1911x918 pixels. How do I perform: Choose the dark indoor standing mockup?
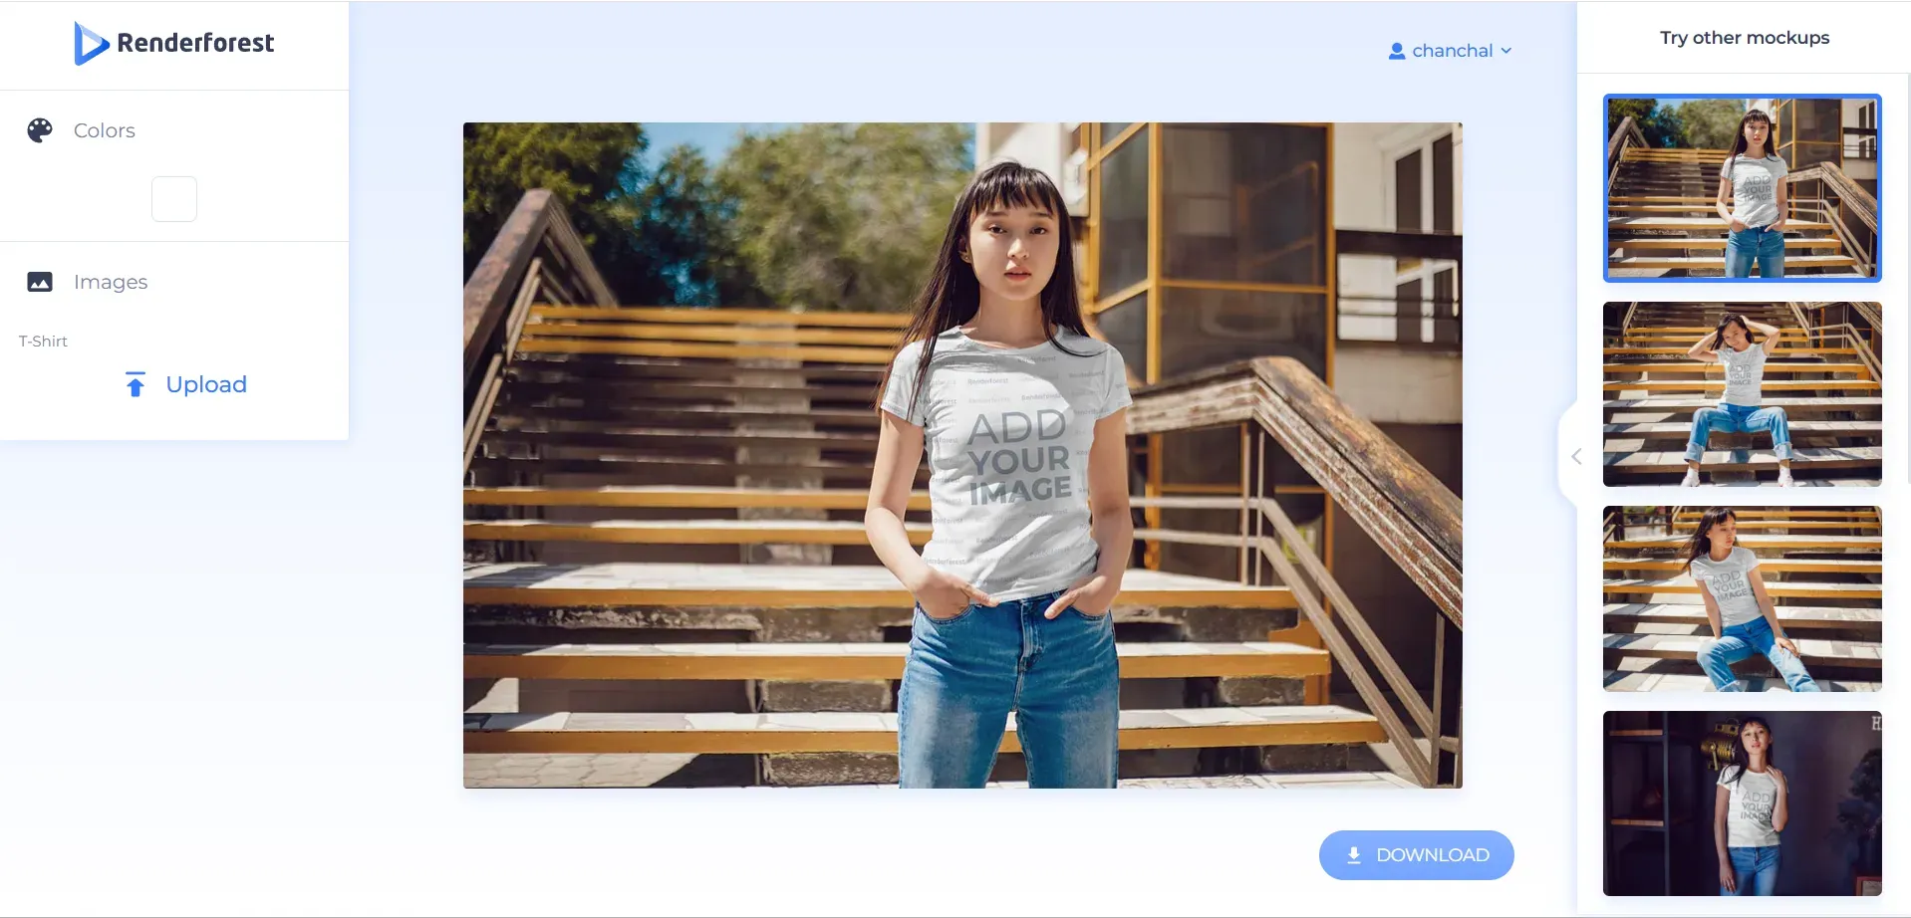tap(1741, 803)
